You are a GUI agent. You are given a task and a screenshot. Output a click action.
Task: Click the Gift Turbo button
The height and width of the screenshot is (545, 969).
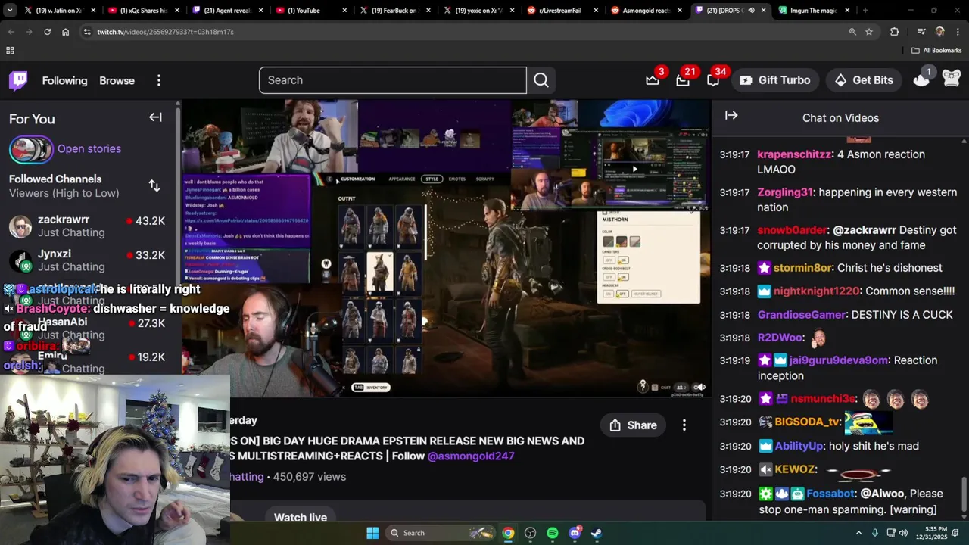(775, 80)
